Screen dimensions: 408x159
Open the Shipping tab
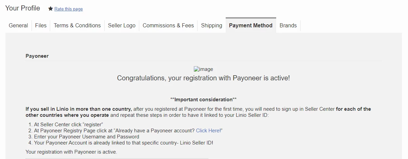[211, 25]
